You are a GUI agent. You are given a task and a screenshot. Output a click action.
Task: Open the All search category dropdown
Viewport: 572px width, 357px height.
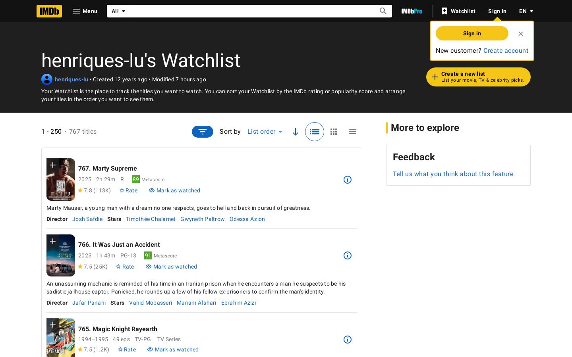tap(118, 11)
